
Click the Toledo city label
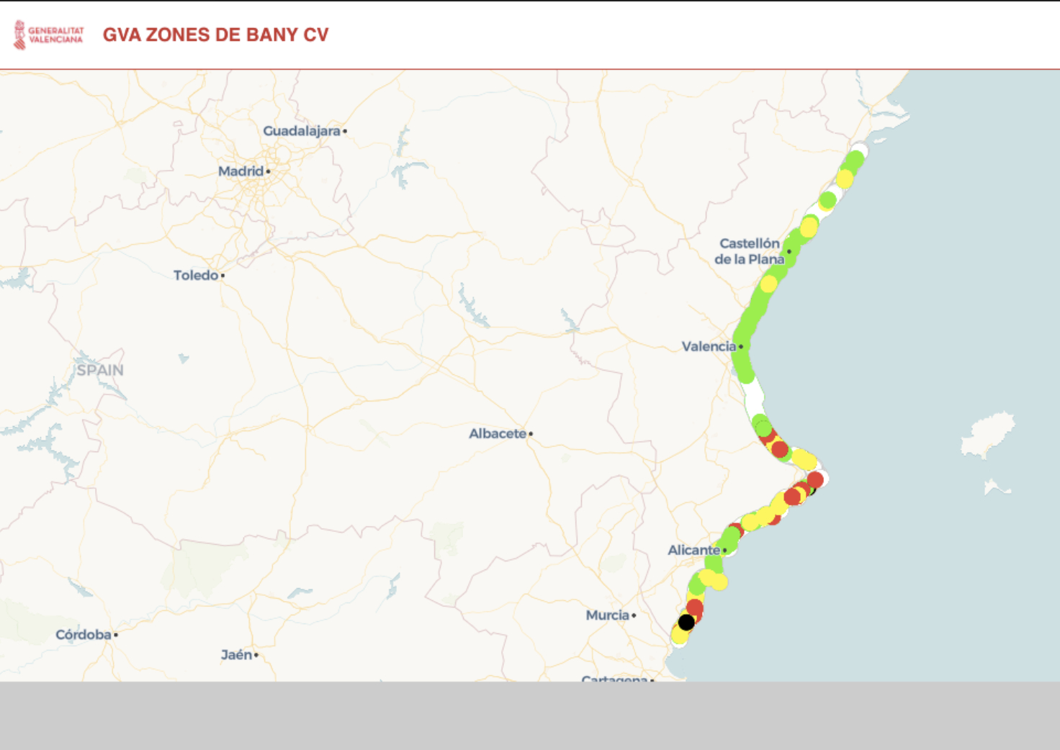click(x=196, y=275)
